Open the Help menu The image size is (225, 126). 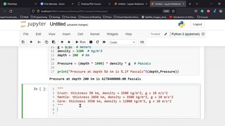(x=129, y=34)
